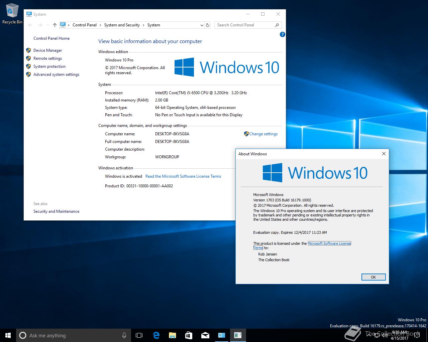Open Remote settings link
428x342 pixels.
47,58
